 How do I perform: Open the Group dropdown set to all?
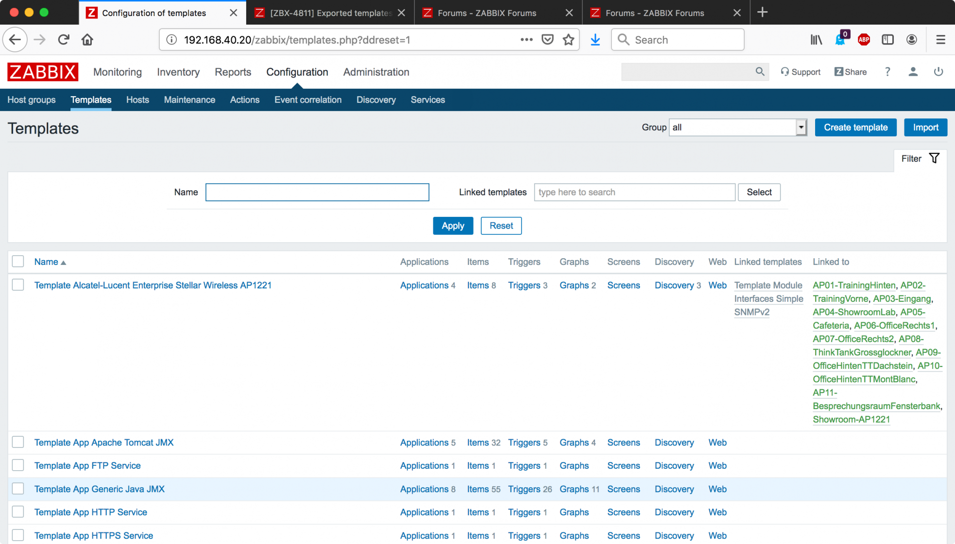click(x=737, y=128)
